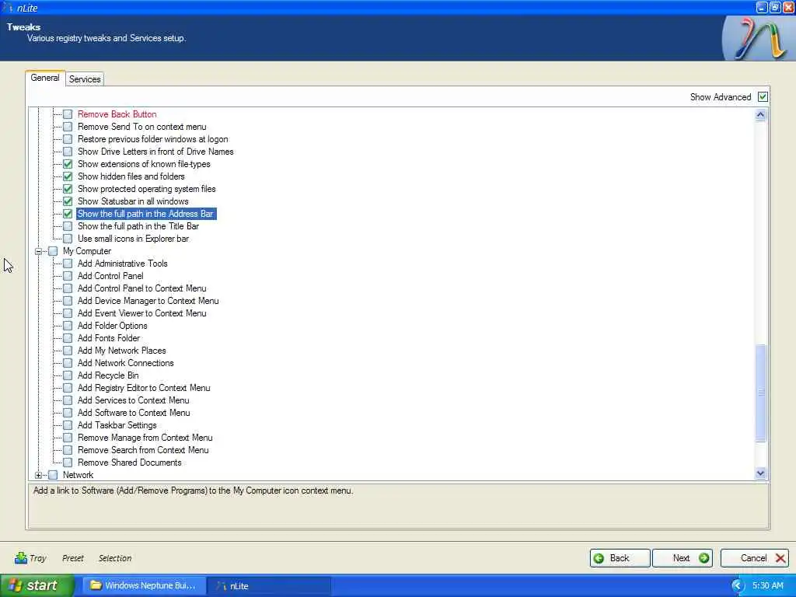
Task: Check the Network group checkbox
Action: tap(53, 475)
